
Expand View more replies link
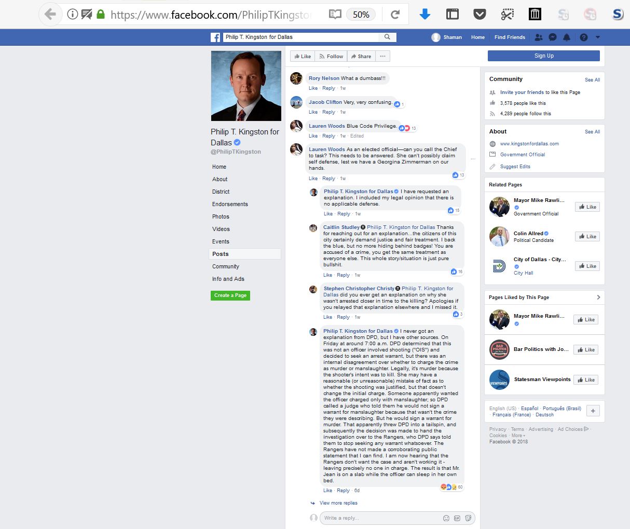338,503
